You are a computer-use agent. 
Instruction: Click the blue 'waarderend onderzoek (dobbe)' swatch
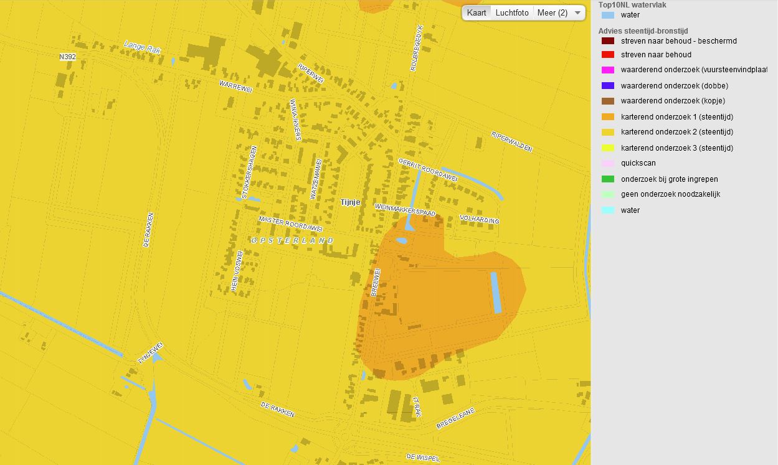point(607,86)
